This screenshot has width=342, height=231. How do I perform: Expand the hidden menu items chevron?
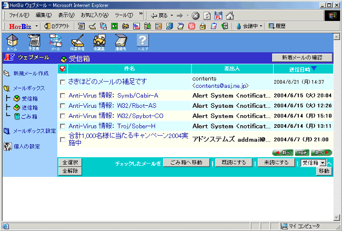[x=141, y=14]
